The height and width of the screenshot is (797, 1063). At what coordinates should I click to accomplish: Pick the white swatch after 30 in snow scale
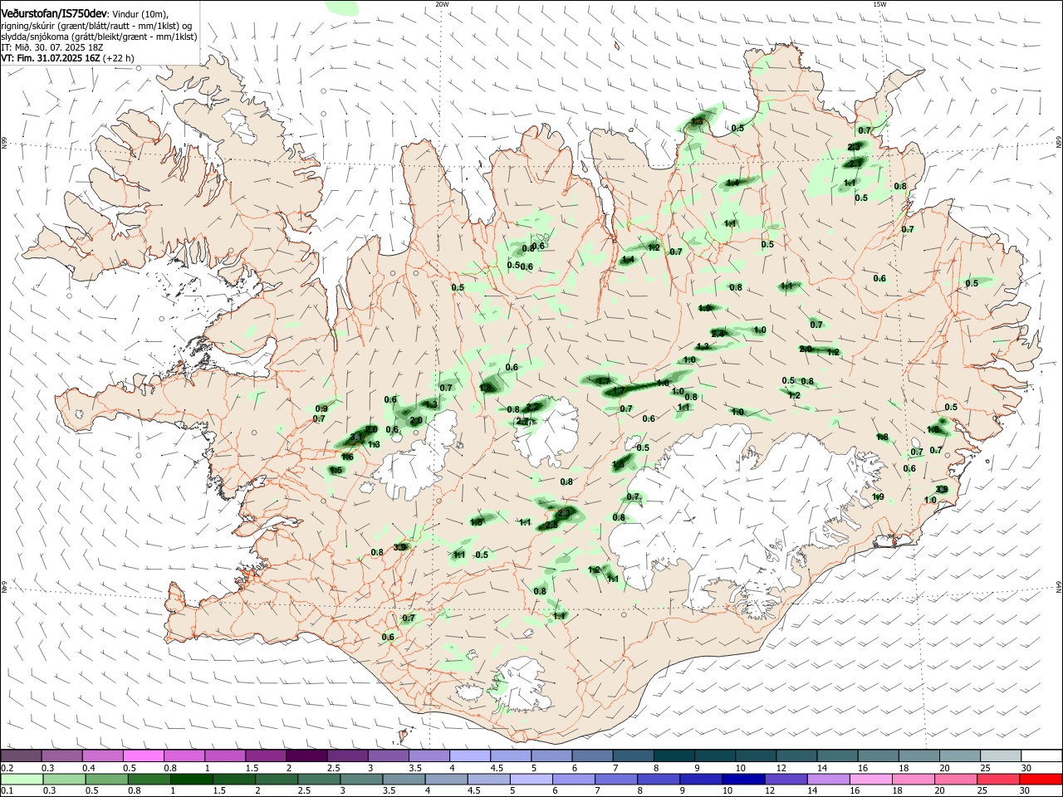pos(1041,756)
